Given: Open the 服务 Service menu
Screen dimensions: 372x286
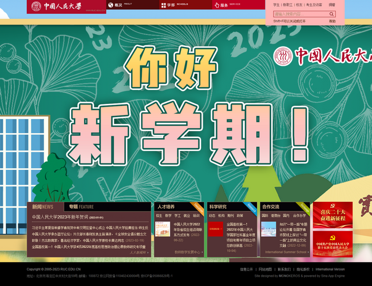Looking at the screenshot, I should tap(239, 5).
